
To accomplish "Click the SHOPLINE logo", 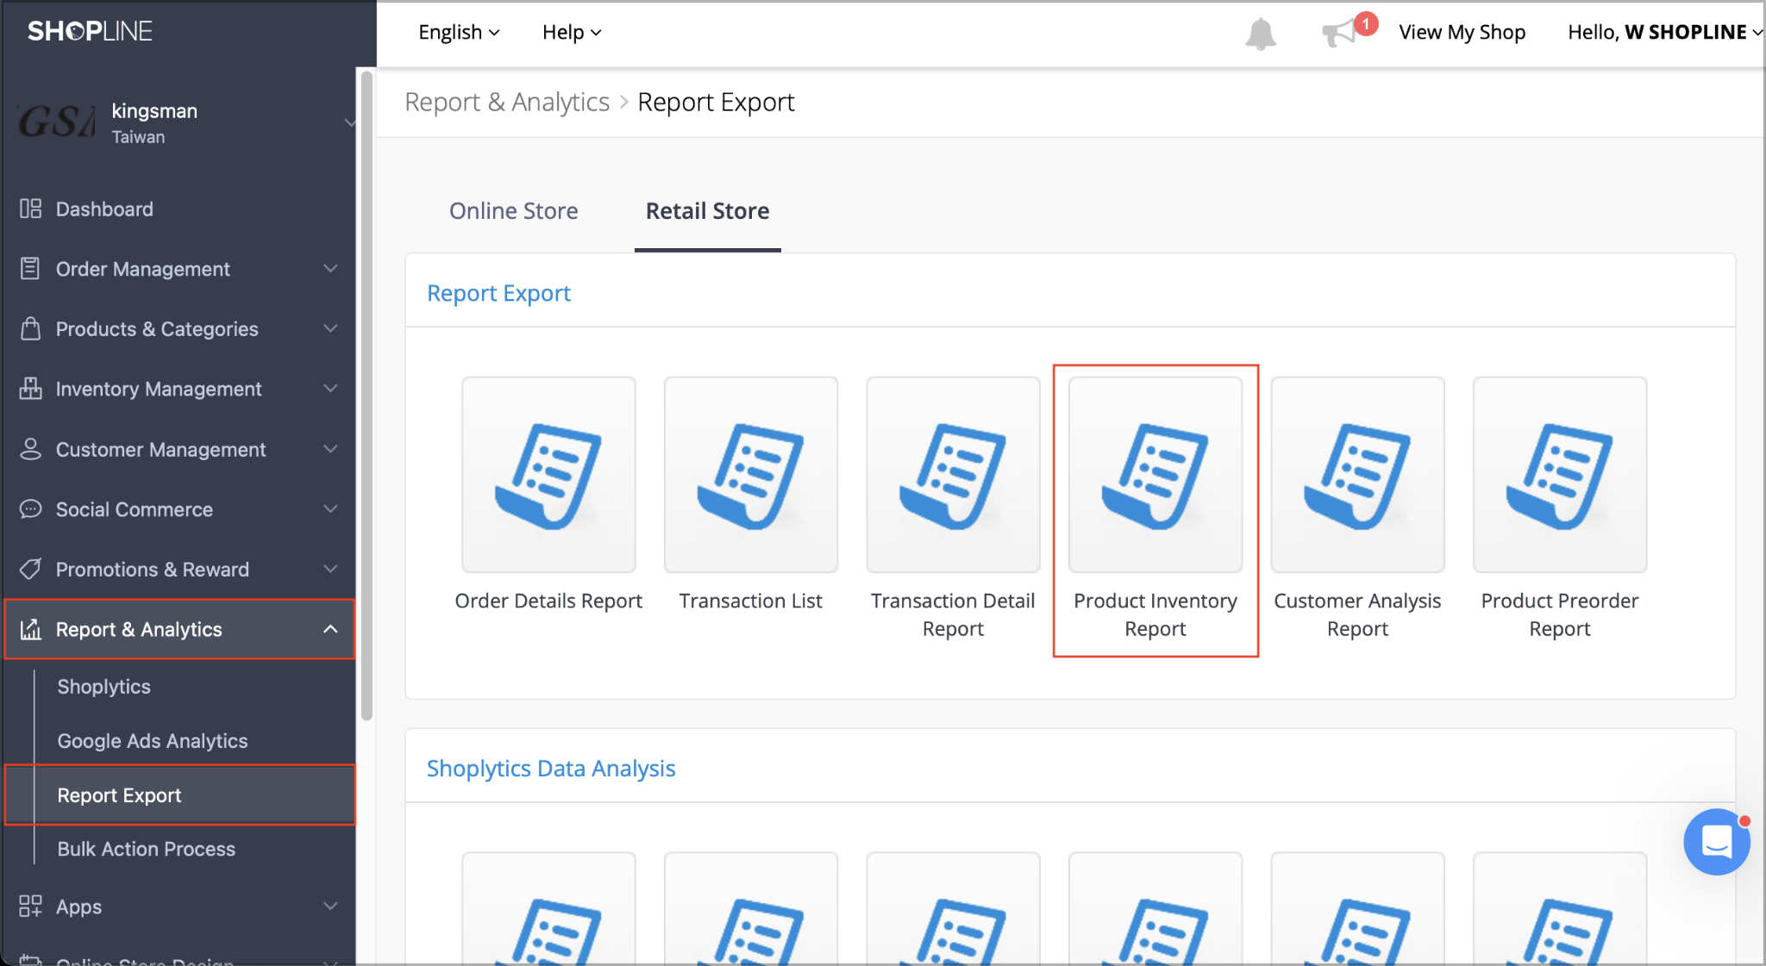I will pos(90,32).
